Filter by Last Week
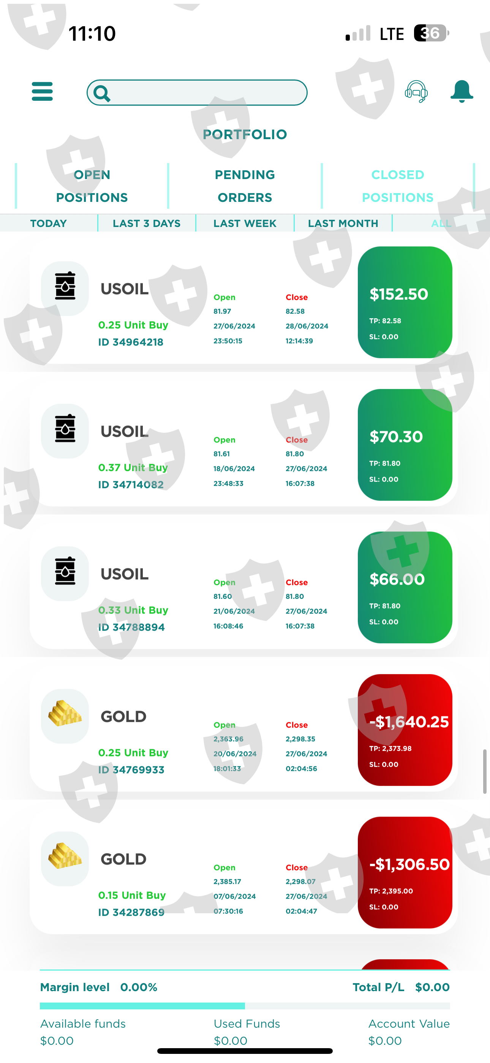 (245, 223)
